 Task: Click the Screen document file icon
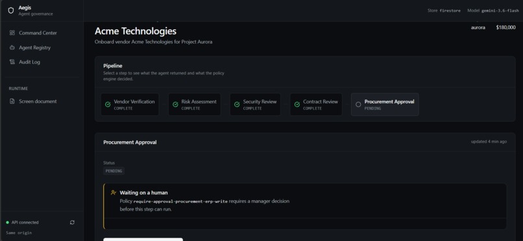click(x=12, y=101)
